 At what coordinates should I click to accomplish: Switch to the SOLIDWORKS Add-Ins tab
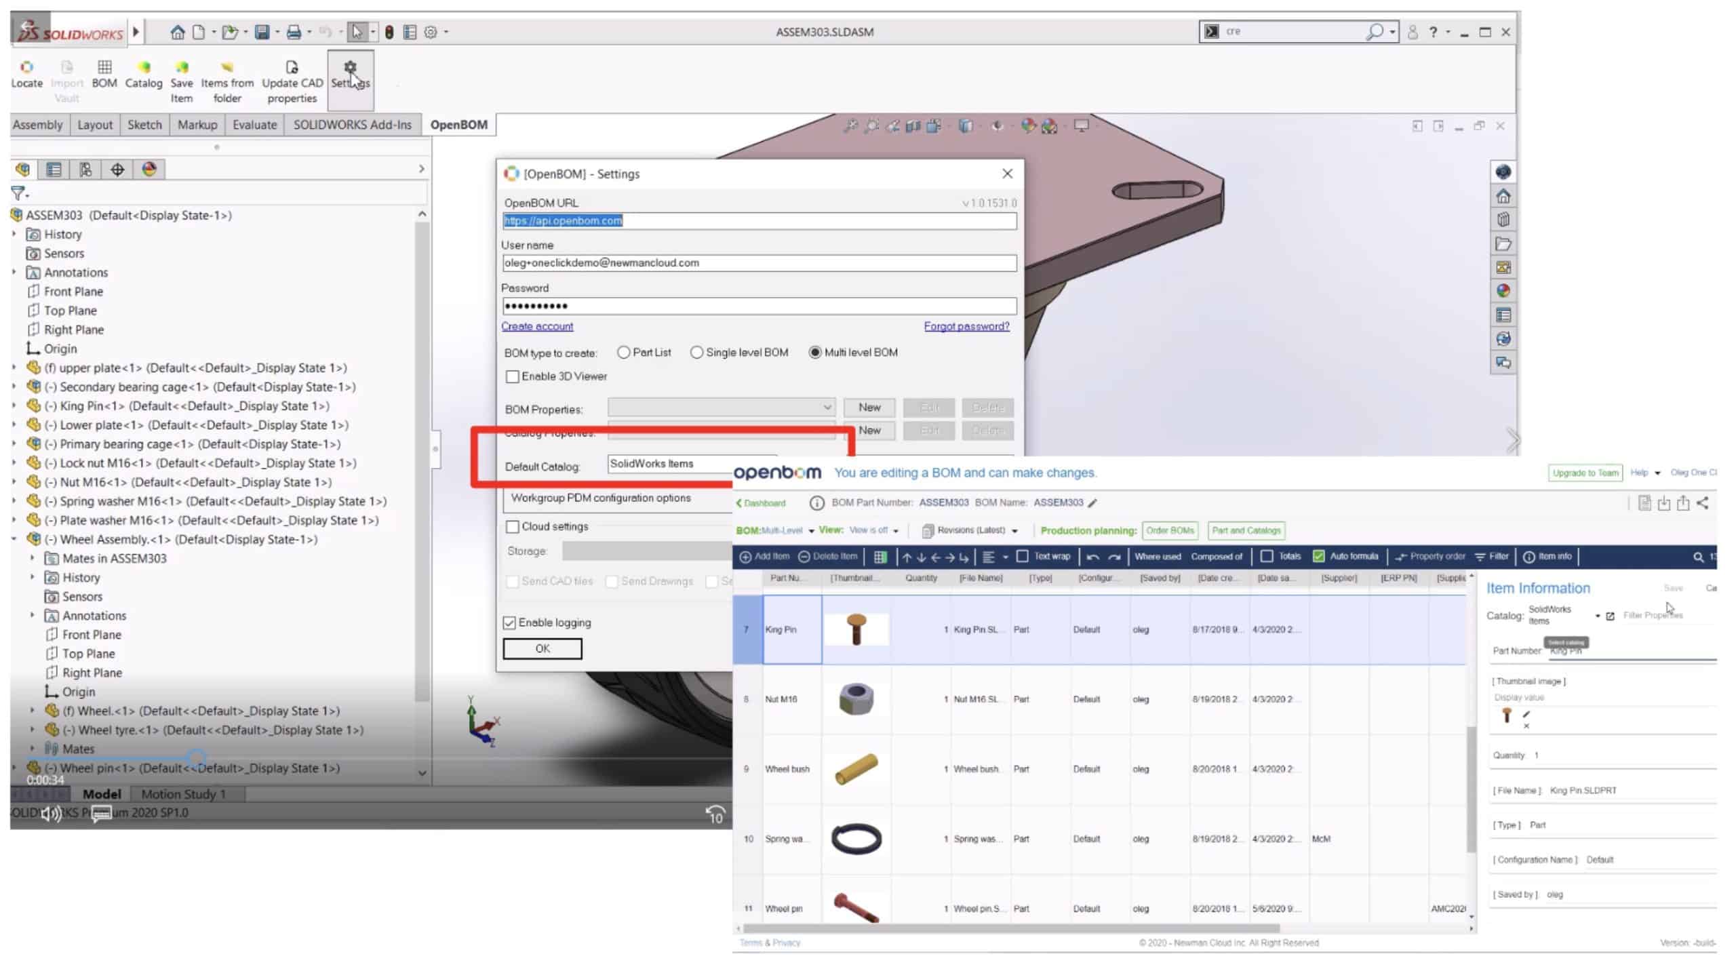coord(352,125)
